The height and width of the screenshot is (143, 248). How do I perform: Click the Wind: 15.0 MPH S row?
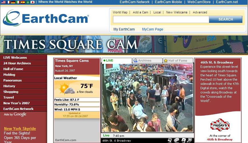point(77,109)
